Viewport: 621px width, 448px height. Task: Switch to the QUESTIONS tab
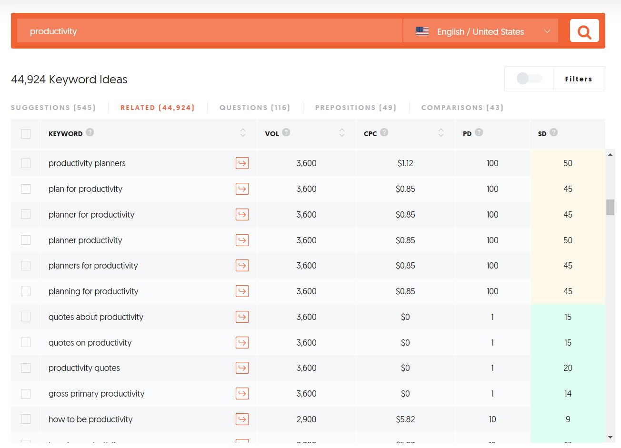pyautogui.click(x=254, y=107)
